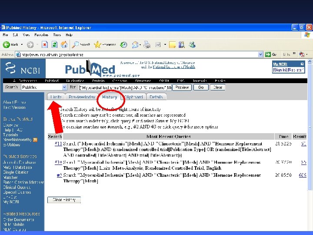The width and height of the screenshot is (313, 235).
Task: Open the Search magnifier toolbar icon
Action: pos(75,44)
